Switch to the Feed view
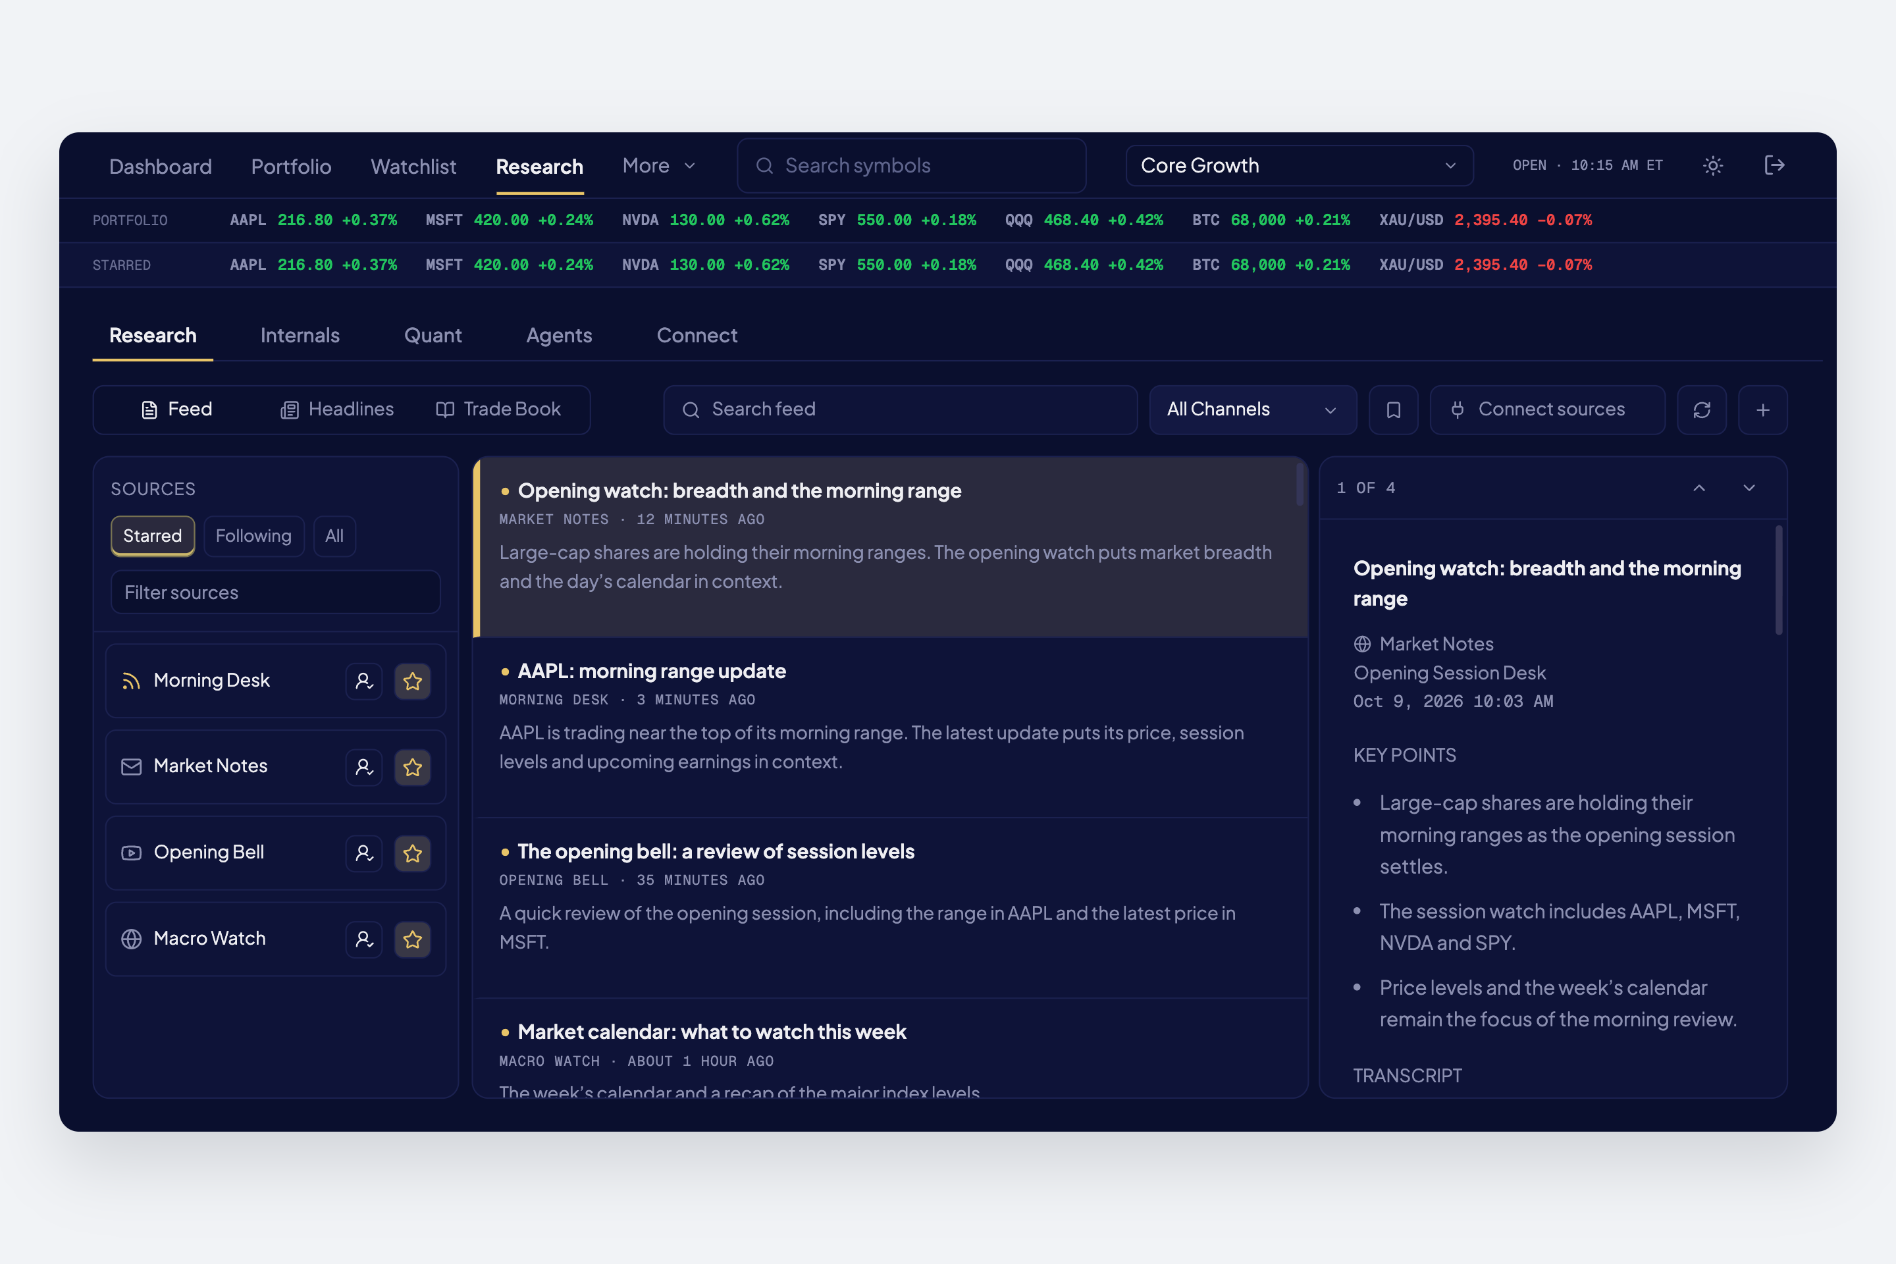 pyautogui.click(x=176, y=409)
